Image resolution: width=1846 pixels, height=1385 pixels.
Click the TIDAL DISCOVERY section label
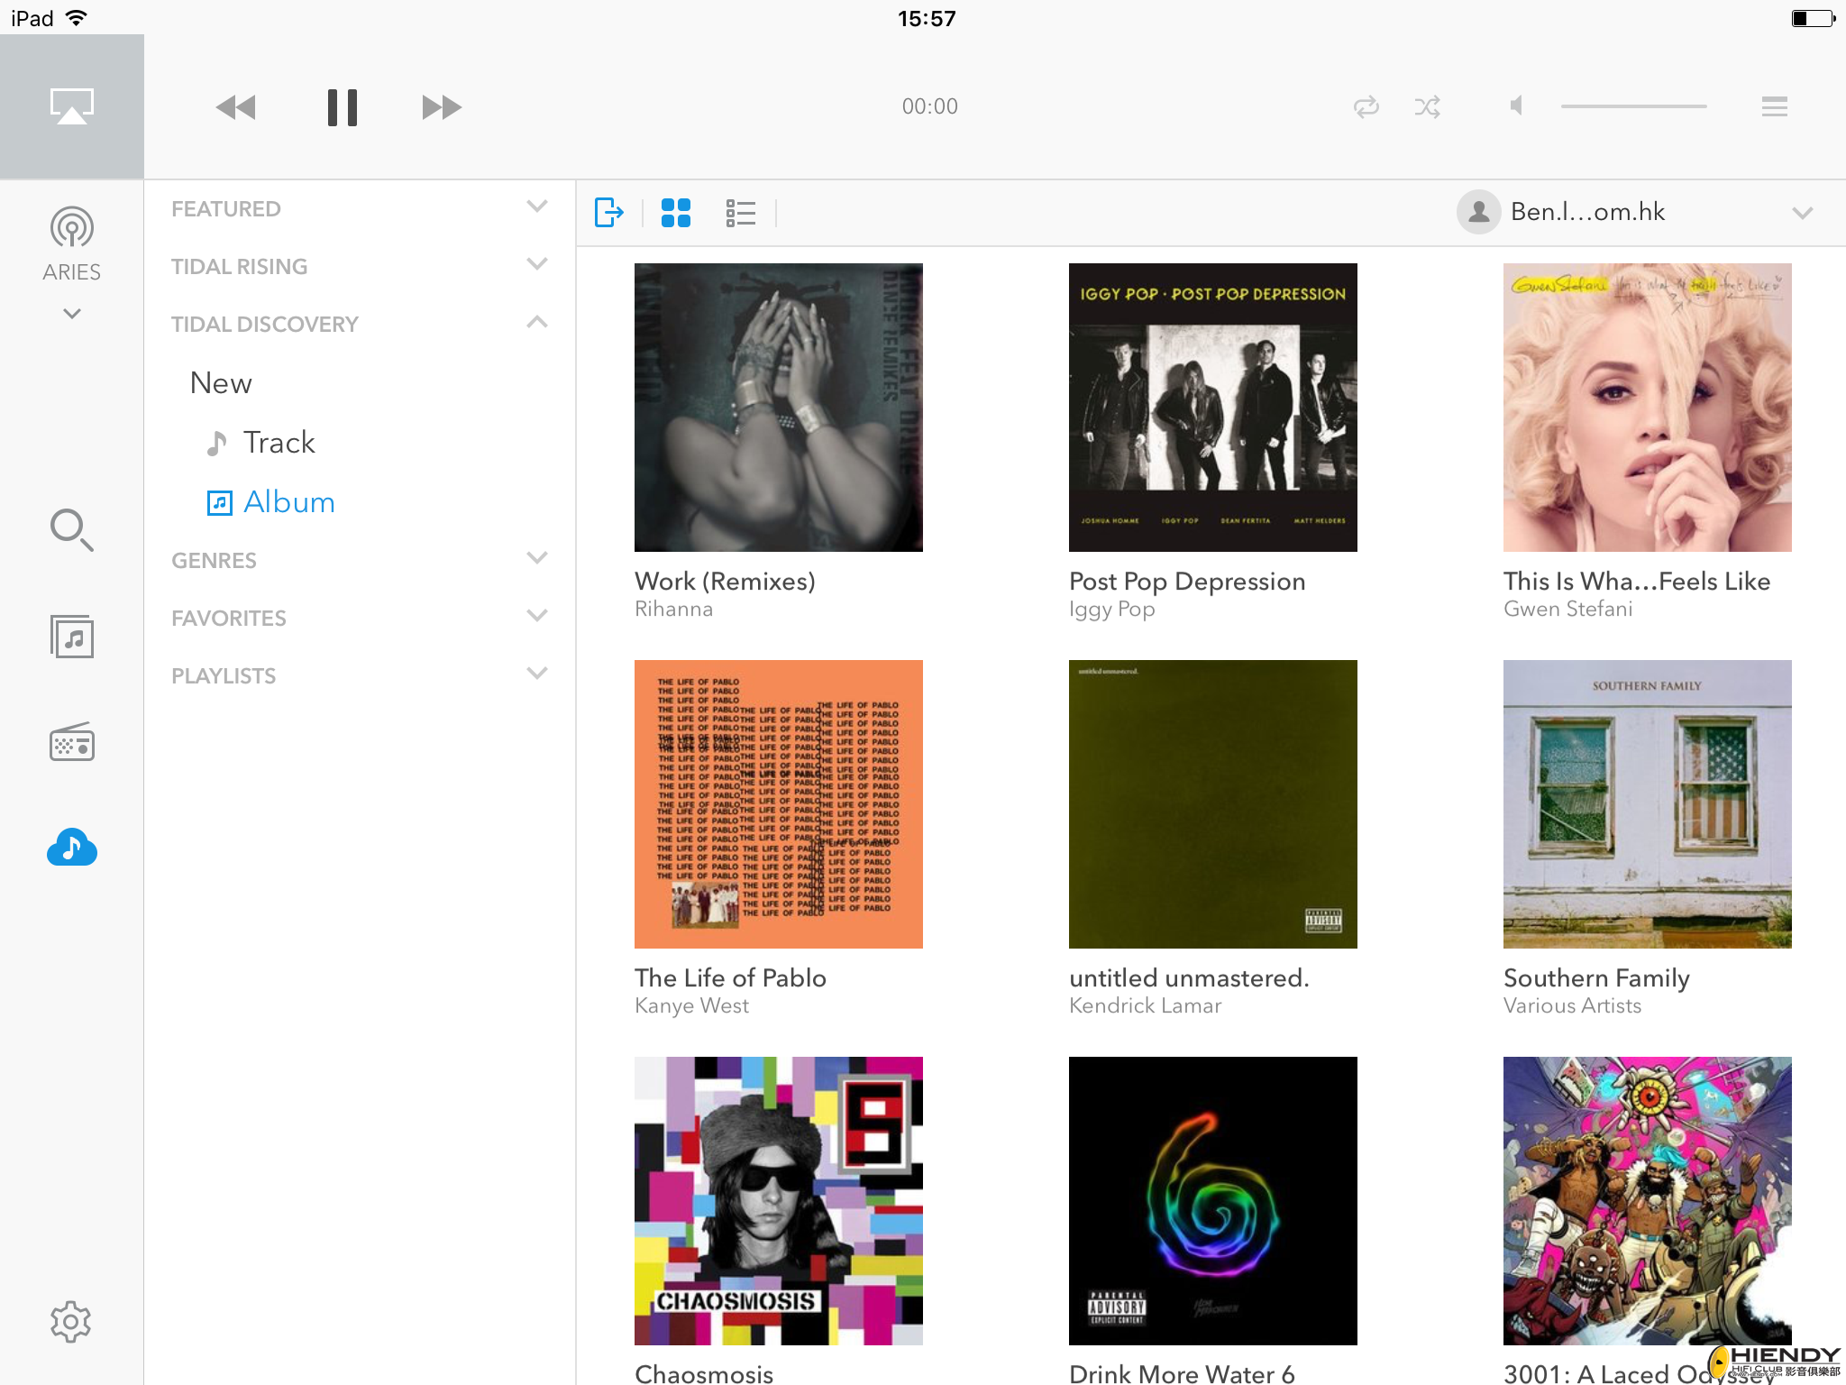(265, 325)
